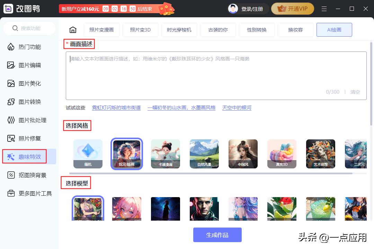374x249 pixels.
Task: Open 热门功能 flame icon in sidebar
Action: point(11,47)
